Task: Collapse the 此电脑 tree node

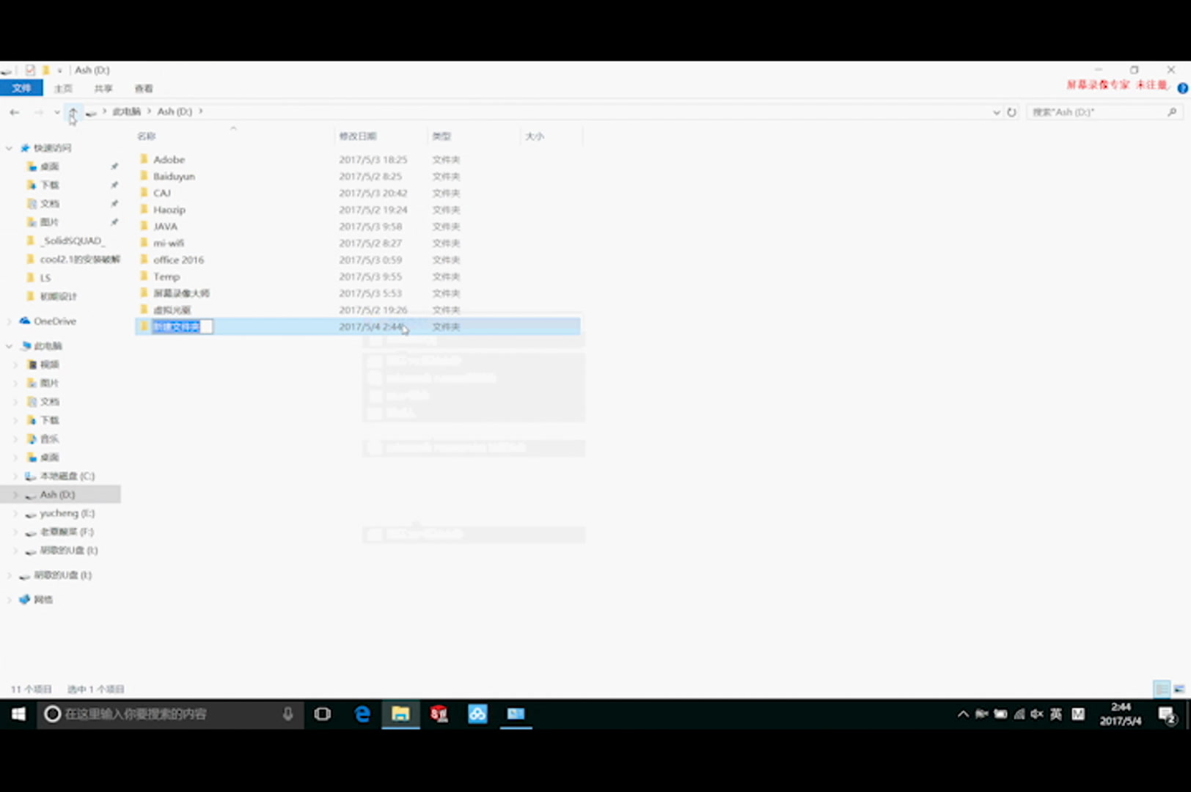Action: tap(9, 346)
